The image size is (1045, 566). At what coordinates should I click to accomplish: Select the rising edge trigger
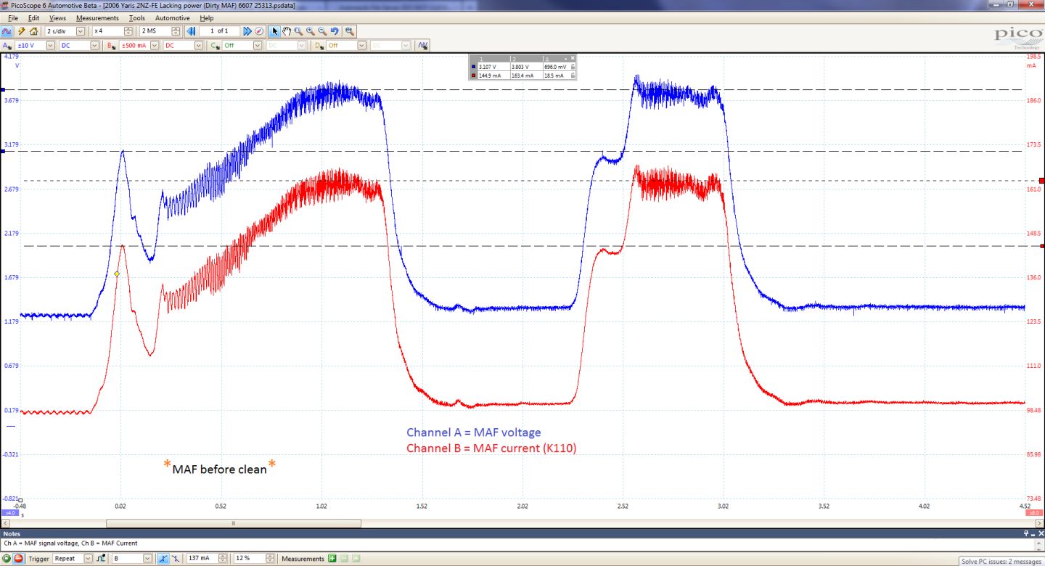(163, 559)
